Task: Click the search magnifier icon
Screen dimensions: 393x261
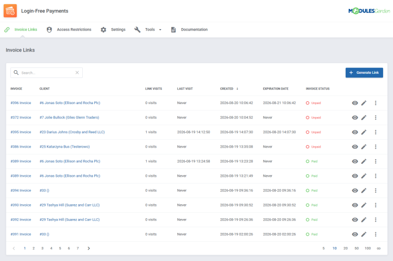Action: click(x=16, y=73)
